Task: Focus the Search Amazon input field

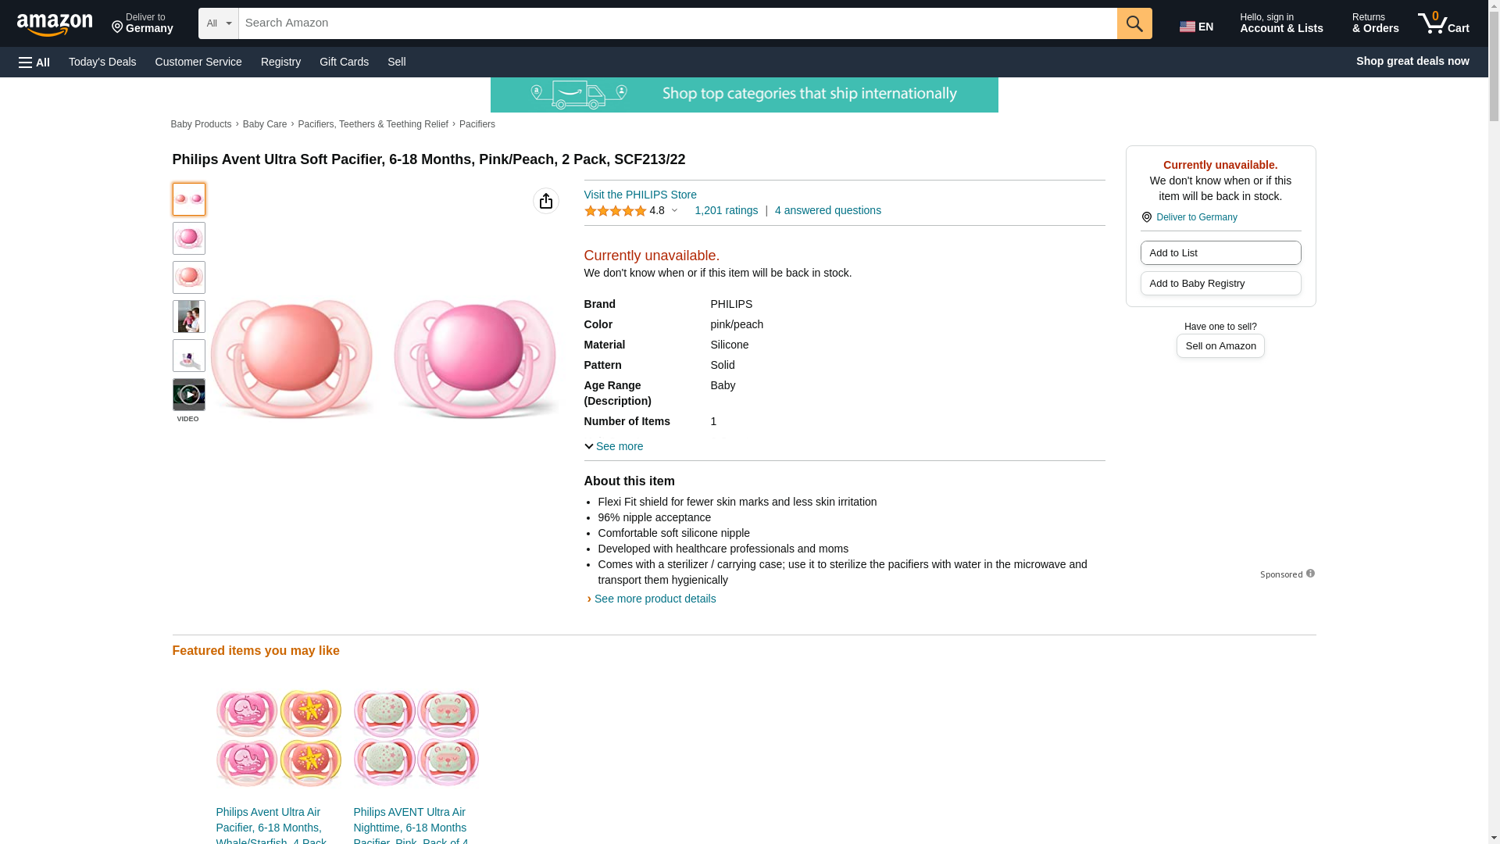Action: pos(677,23)
